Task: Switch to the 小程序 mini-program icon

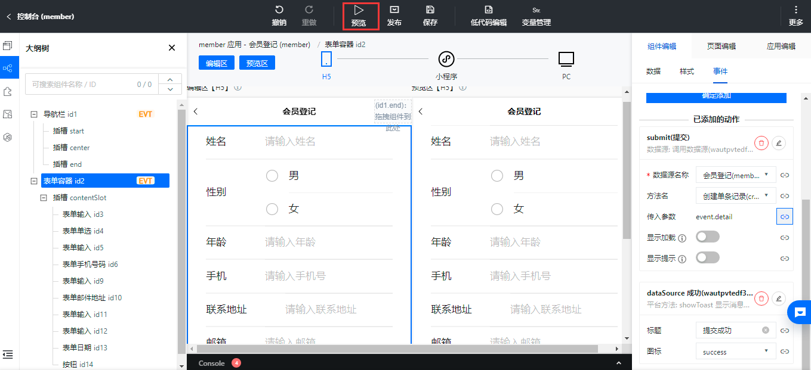Action: pyautogui.click(x=446, y=59)
